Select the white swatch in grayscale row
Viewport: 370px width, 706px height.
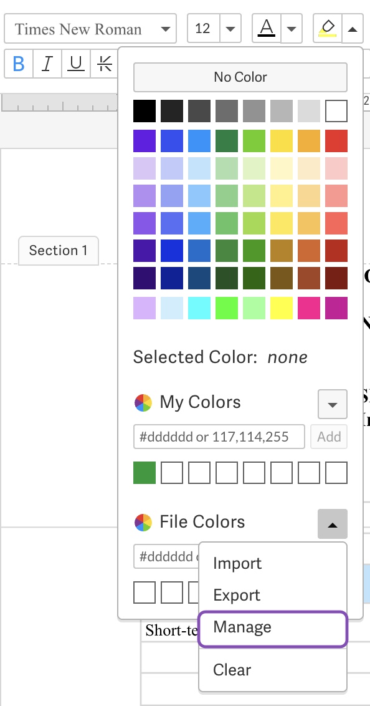(x=336, y=111)
